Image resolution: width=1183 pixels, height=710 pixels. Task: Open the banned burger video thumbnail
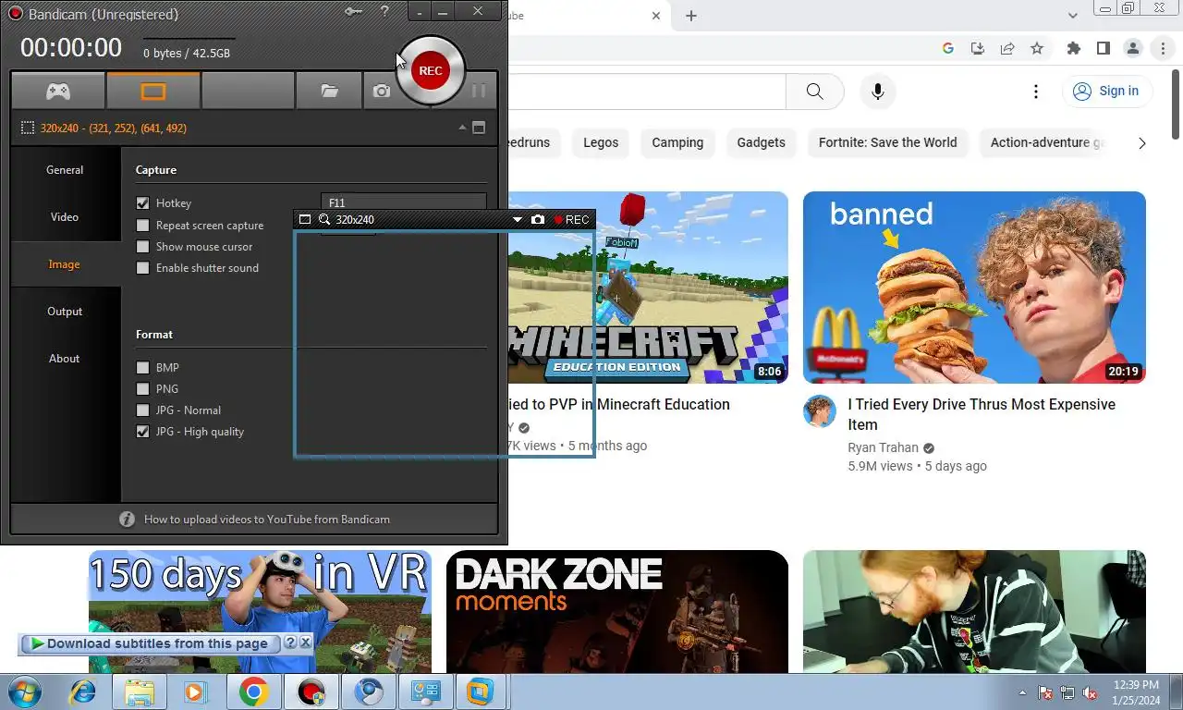tap(974, 288)
